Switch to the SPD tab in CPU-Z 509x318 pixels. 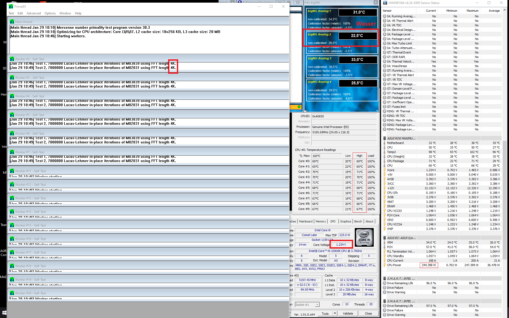pos(333,221)
